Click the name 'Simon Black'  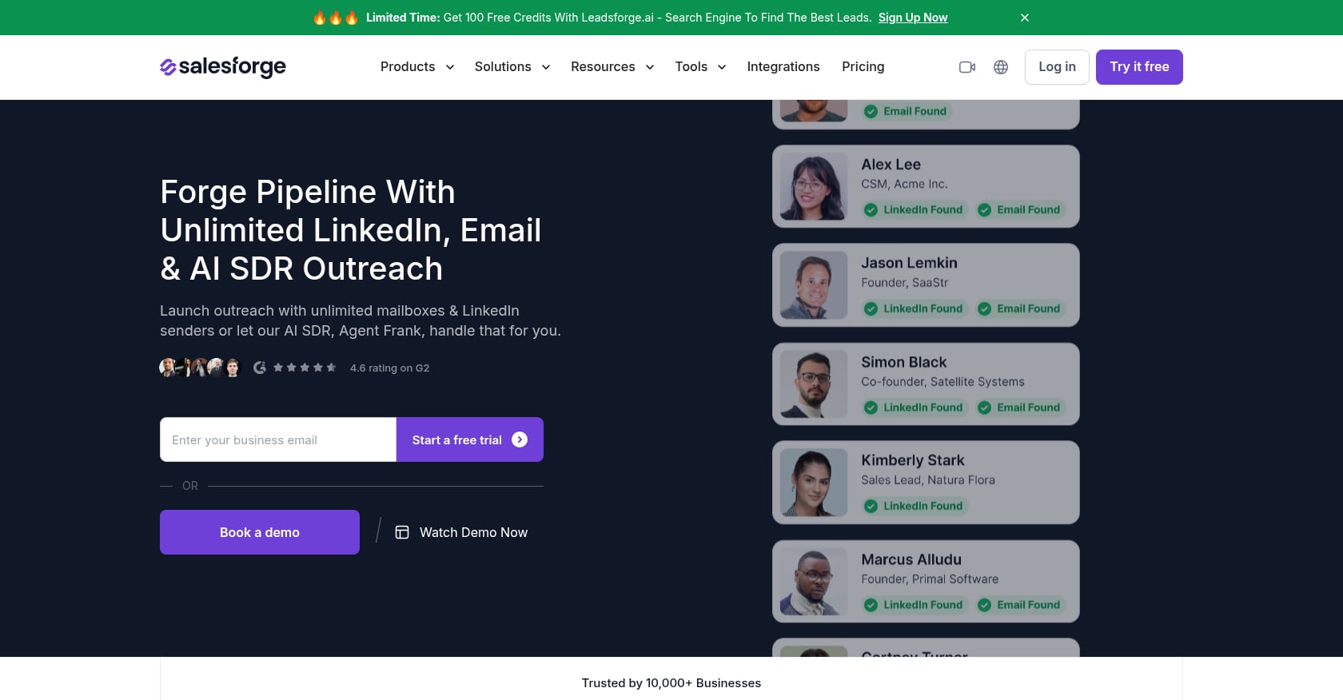pyautogui.click(x=903, y=362)
